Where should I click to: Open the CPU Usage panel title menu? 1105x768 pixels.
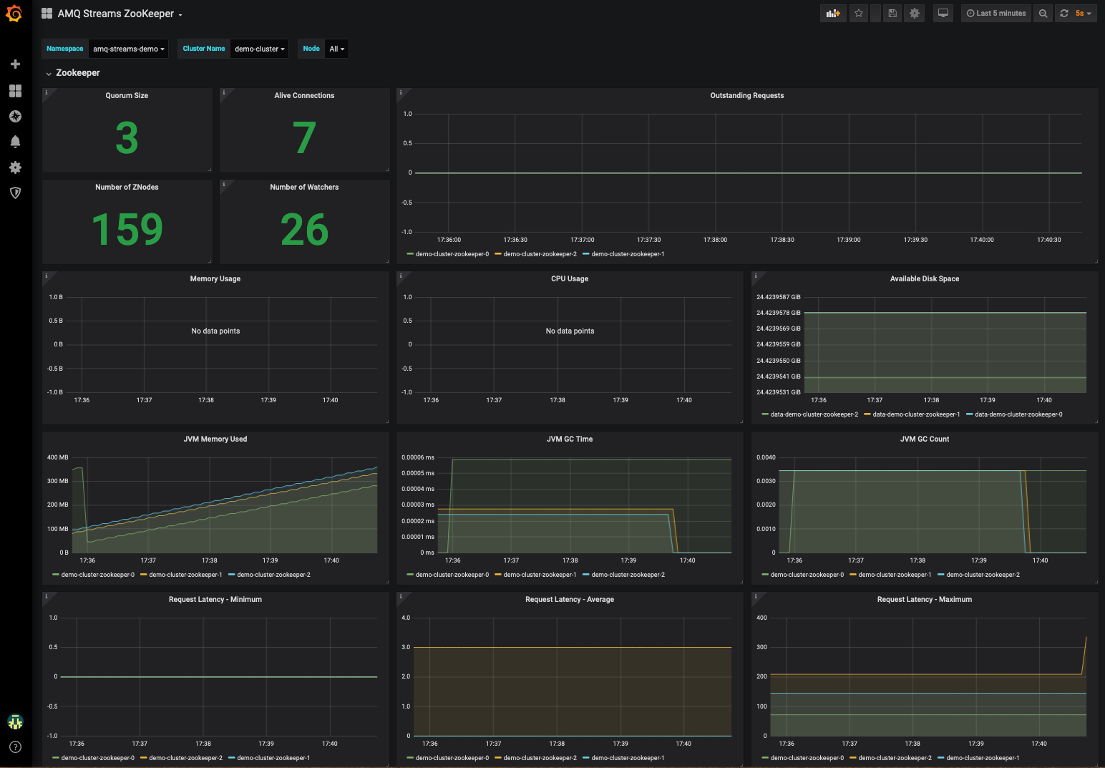click(x=570, y=278)
